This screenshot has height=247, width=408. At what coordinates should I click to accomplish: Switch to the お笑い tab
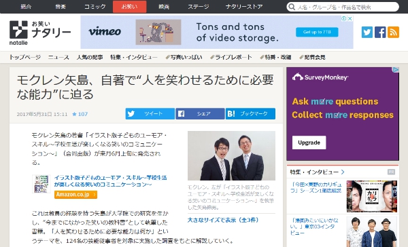click(130, 7)
